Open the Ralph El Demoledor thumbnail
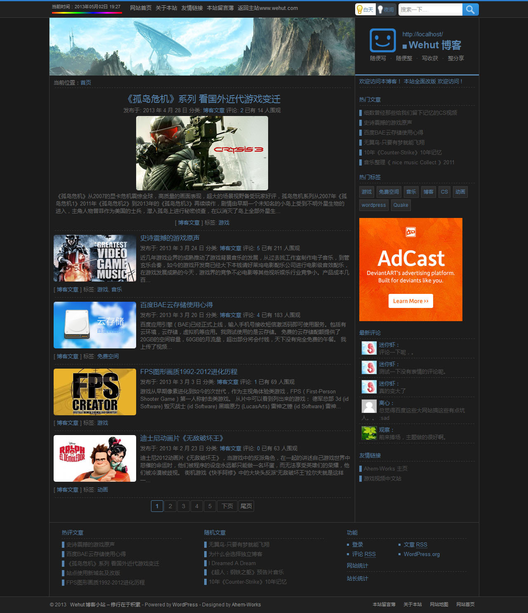Image resolution: width=528 pixels, height=613 pixels. click(x=95, y=458)
